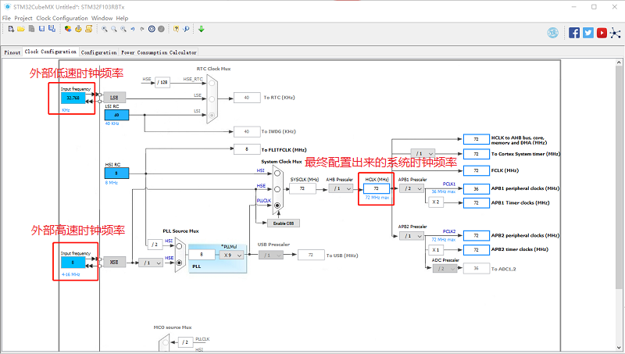Open the Facebook link icon
This screenshot has width=625, height=354.
pos(574,33)
